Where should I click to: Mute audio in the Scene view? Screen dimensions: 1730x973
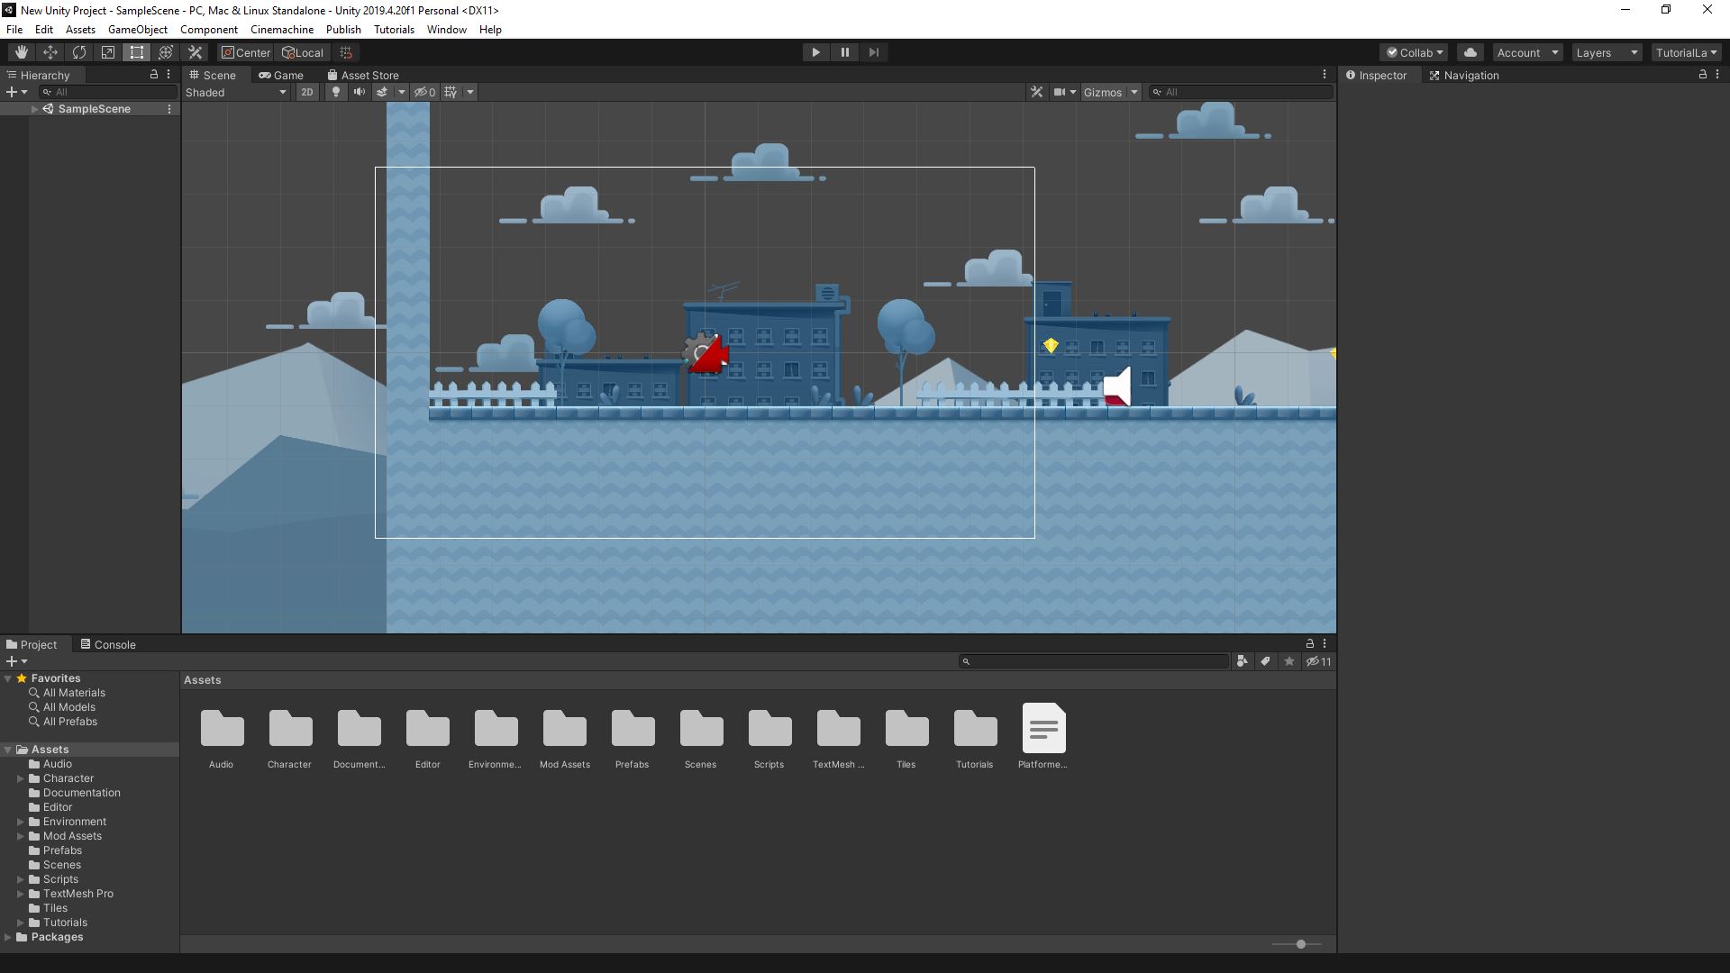point(359,92)
